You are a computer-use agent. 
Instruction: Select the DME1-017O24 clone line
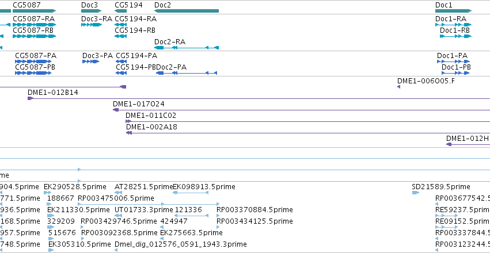click(x=301, y=110)
